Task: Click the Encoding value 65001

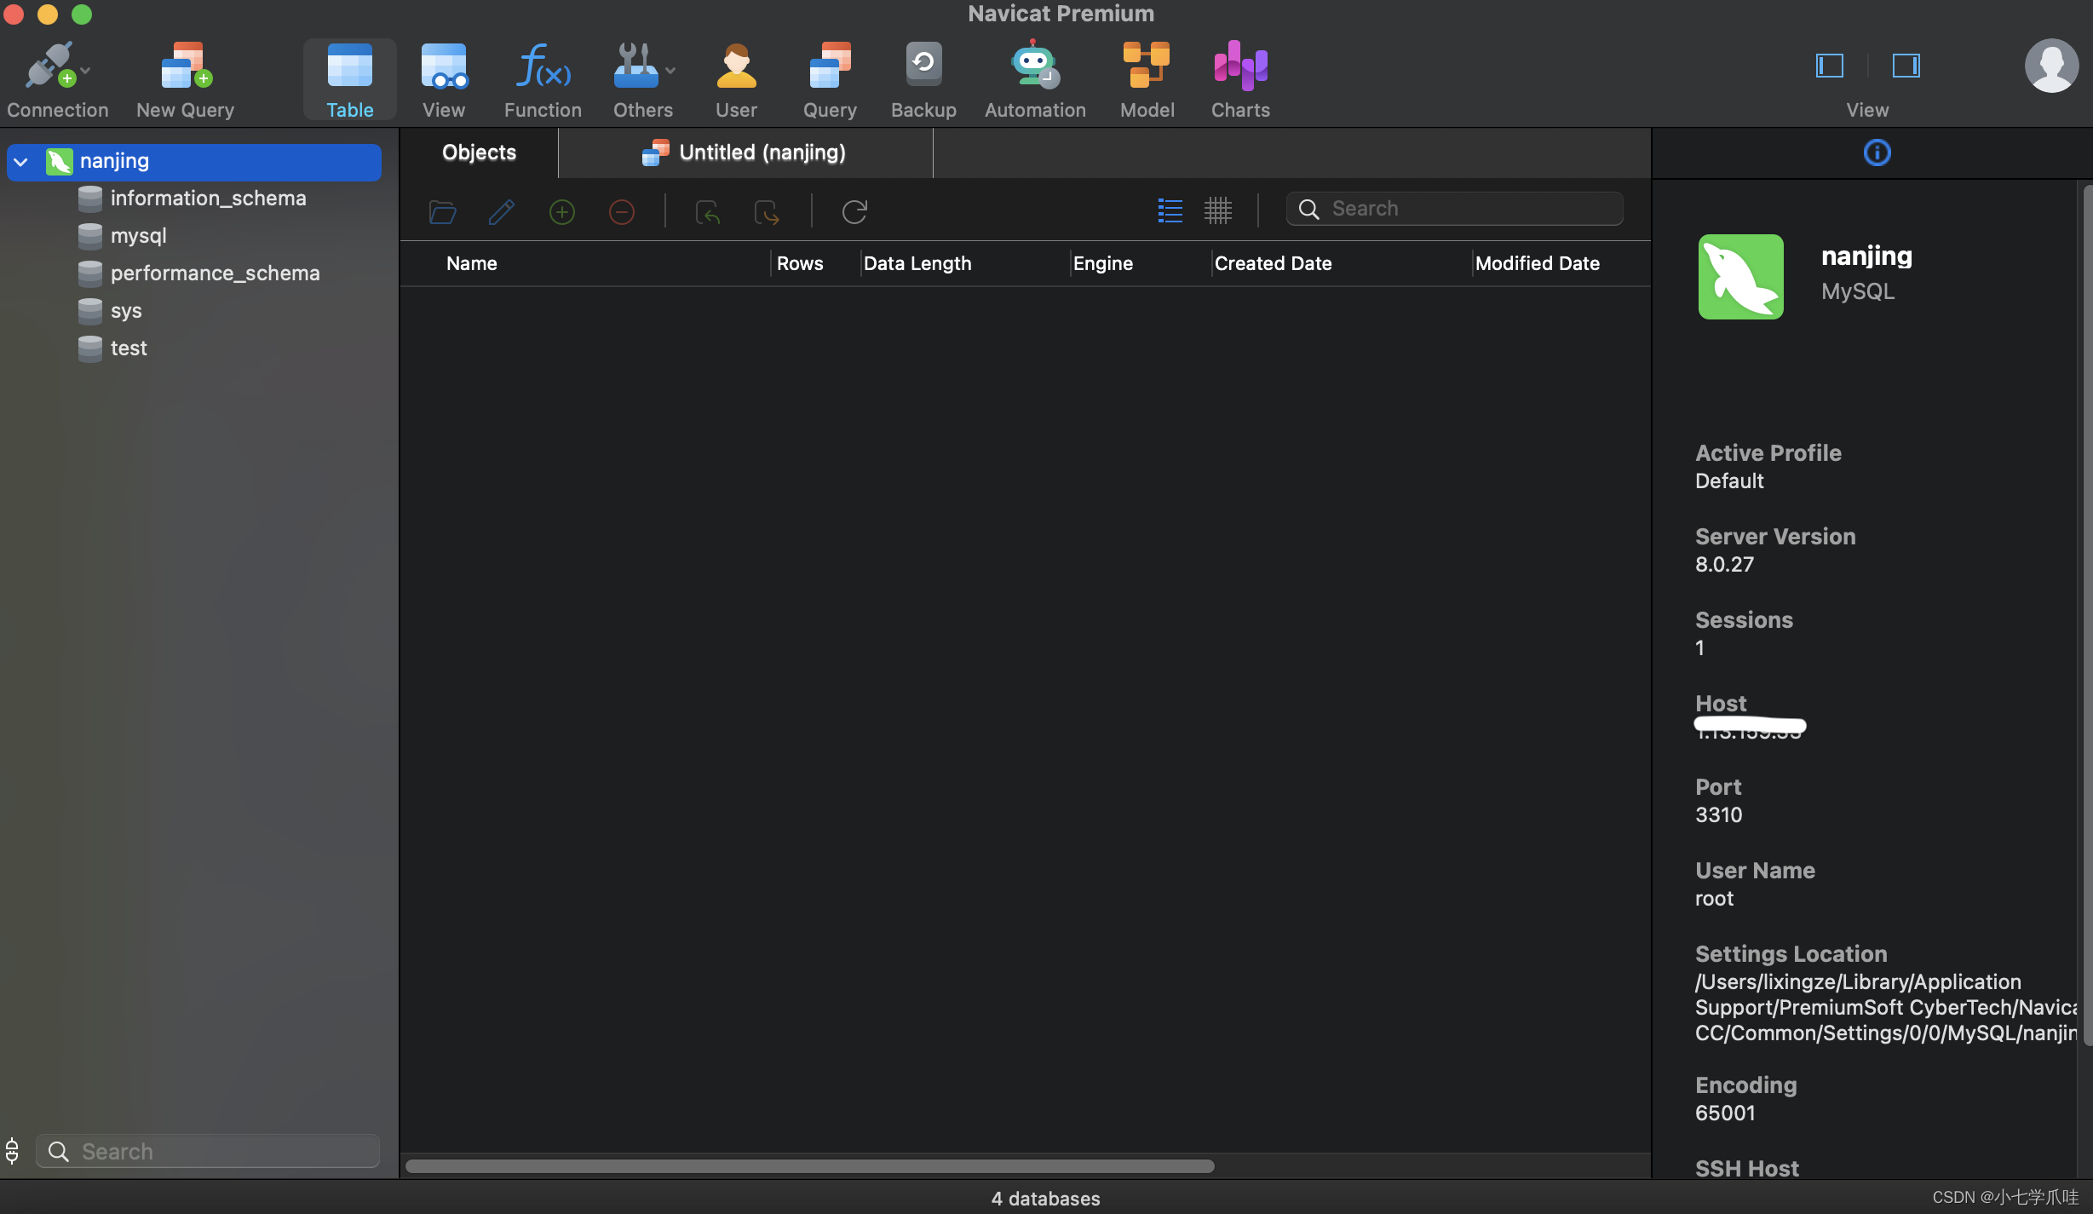Action: point(1725,1113)
